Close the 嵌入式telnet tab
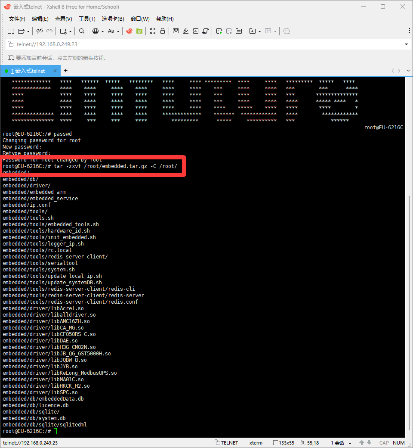Image resolution: width=413 pixels, height=448 pixels. pyautogui.click(x=55, y=71)
